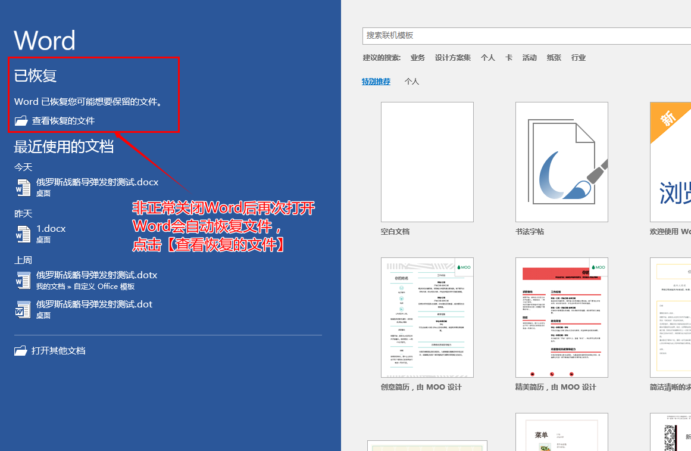Open recent file 俄罗斯战略导弹发射测试.dot

[x=94, y=304]
